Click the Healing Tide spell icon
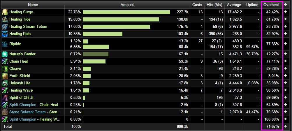 pos(5,19)
